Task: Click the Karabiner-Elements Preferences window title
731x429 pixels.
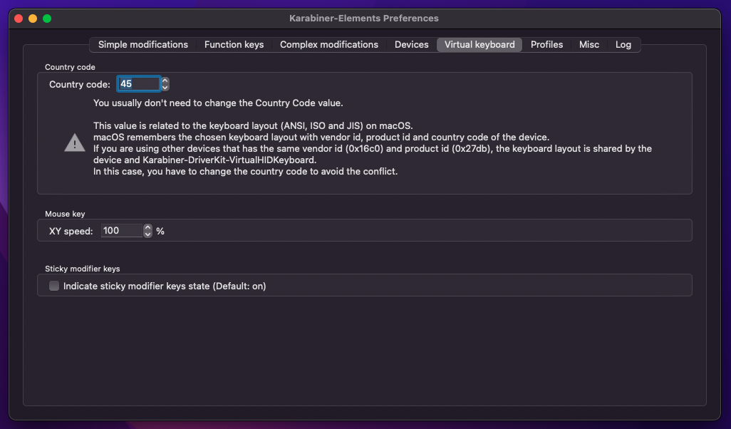Action: tap(364, 19)
